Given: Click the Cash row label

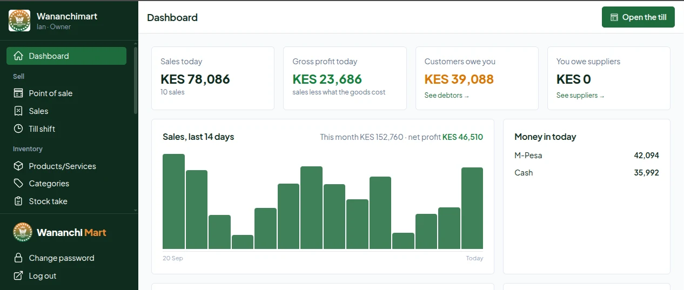Looking at the screenshot, I should click(524, 173).
